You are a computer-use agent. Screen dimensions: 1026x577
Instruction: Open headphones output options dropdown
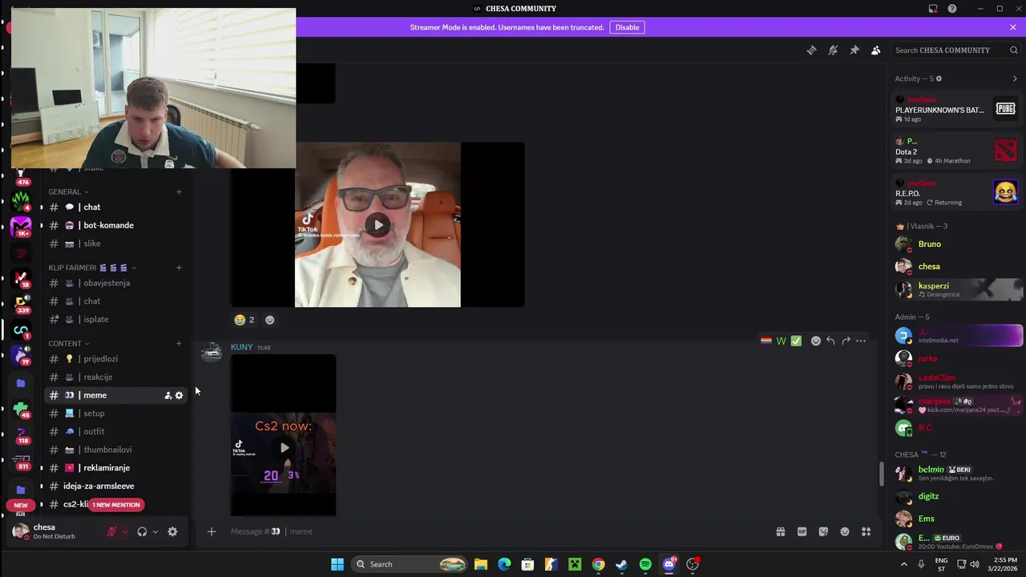tap(155, 532)
